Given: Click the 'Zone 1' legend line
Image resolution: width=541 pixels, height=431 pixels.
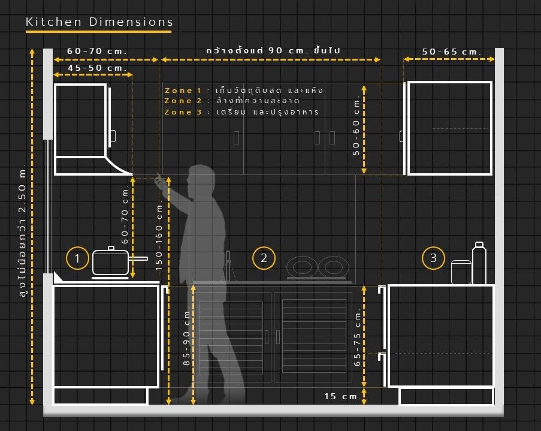Looking at the screenshot, I should click(x=244, y=91).
